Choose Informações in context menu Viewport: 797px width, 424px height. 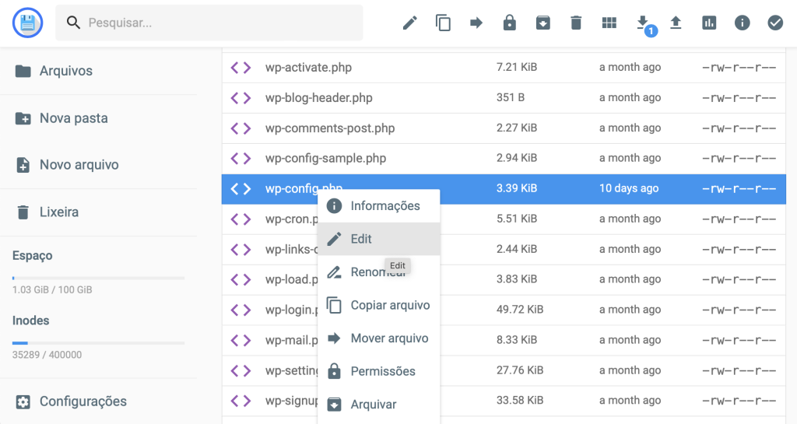(379, 206)
